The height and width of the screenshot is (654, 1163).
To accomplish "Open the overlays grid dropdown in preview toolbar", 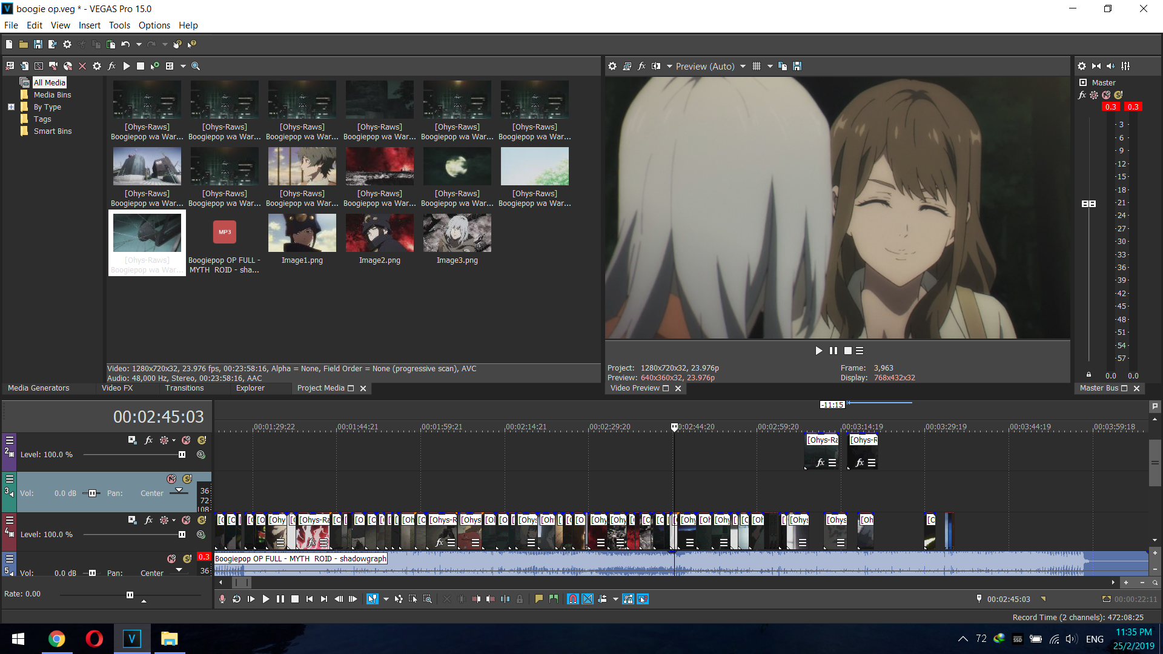I will click(x=770, y=66).
